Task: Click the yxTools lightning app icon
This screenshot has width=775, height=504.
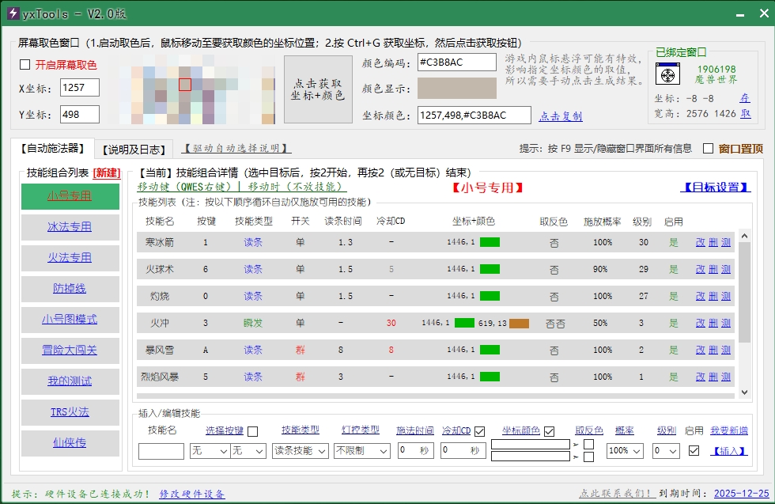Action: (12, 15)
